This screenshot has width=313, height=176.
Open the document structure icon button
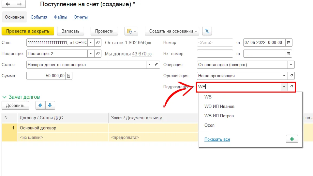coord(207,31)
